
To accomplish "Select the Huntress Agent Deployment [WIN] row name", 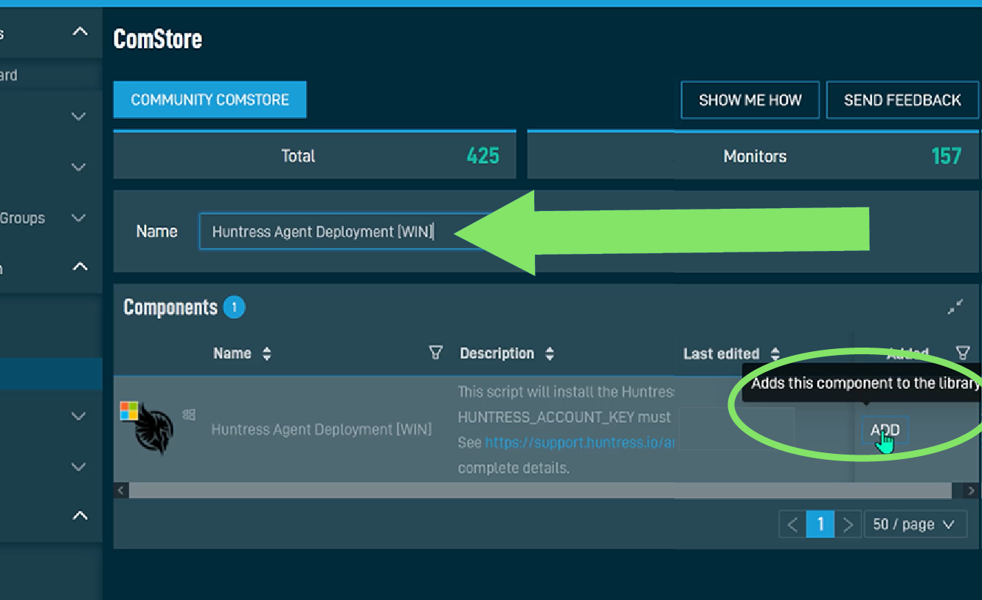I will pyautogui.click(x=321, y=430).
